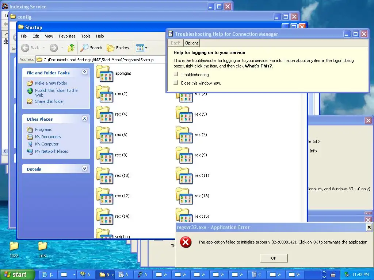The height and width of the screenshot is (280, 374).
Task: Open the Tools menu in Startup window
Action: coord(85,36)
